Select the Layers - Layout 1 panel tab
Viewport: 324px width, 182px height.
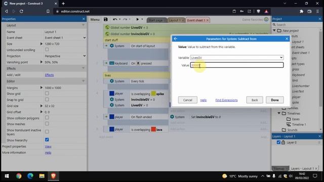tap(304, 168)
